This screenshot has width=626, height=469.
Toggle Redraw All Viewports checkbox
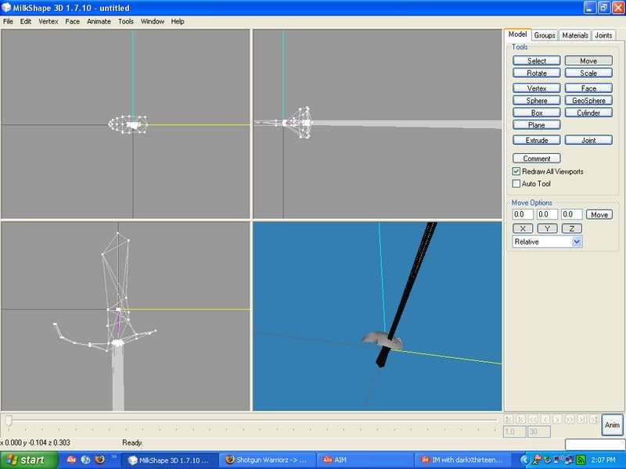516,171
